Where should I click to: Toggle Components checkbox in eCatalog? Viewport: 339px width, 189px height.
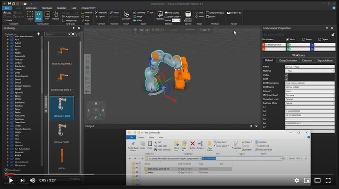(6, 170)
